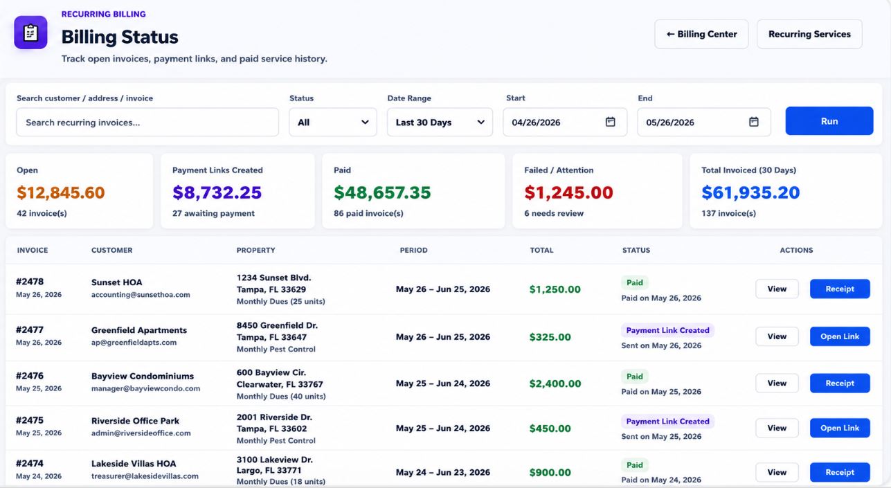The width and height of the screenshot is (891, 488).
Task: Open Link for Riverside Office Park invoice
Action: (840, 428)
